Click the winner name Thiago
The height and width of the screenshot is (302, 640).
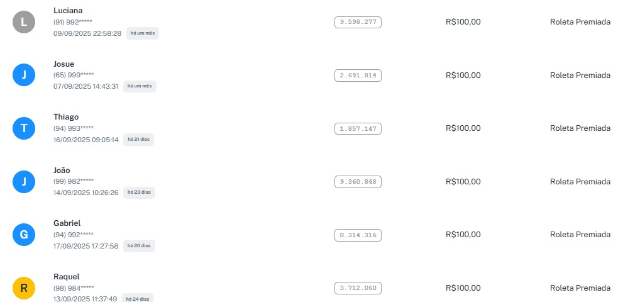pyautogui.click(x=66, y=117)
